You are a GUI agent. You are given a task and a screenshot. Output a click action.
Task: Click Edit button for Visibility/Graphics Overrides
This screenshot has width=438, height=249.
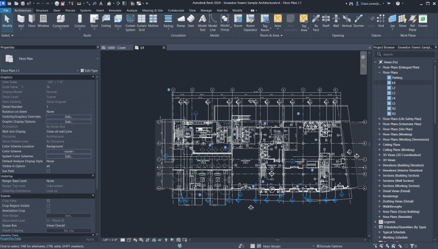pyautogui.click(x=68, y=116)
